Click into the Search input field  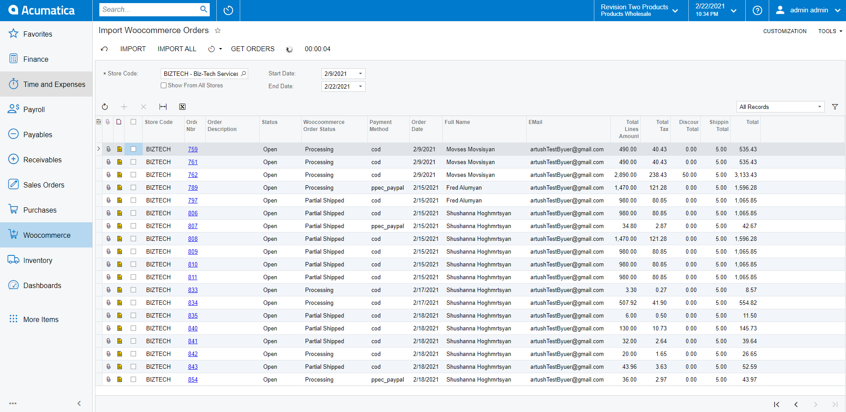pos(149,9)
